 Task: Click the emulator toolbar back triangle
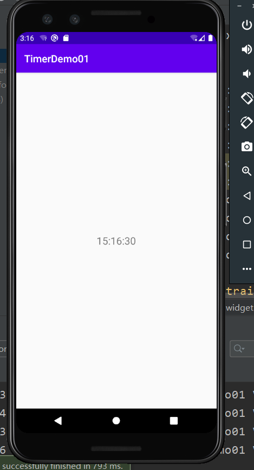pos(247,196)
